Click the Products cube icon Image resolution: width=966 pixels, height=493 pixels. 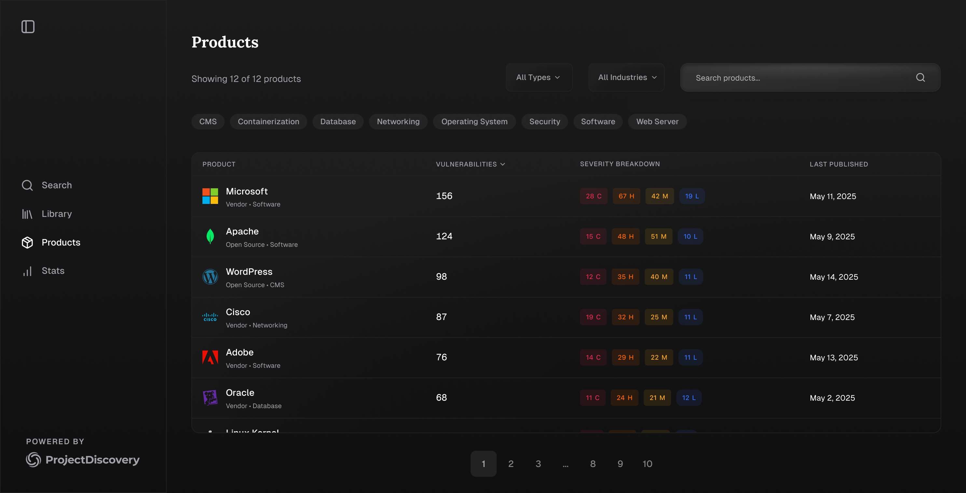point(27,242)
